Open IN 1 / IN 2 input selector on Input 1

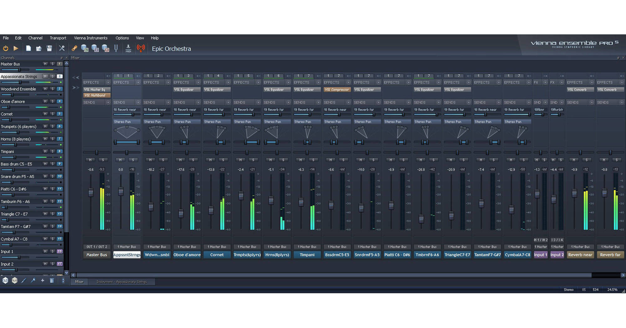541,240
